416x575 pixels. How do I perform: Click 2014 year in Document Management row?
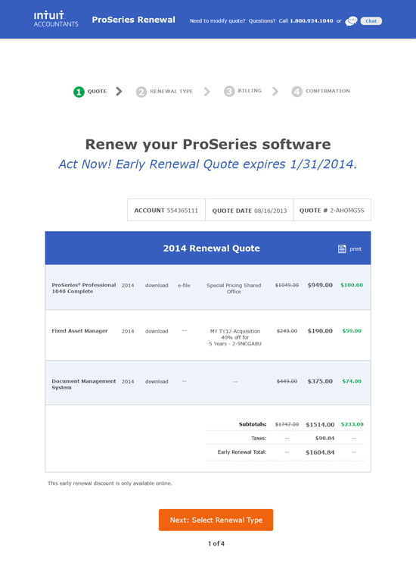(128, 382)
